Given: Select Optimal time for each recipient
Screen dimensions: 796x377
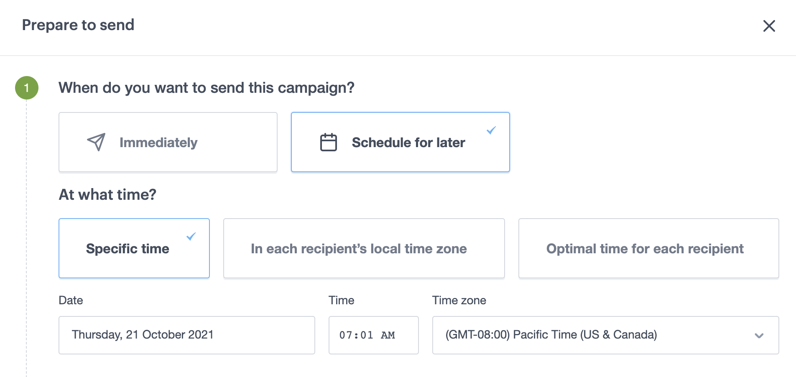Looking at the screenshot, I should tap(648, 248).
